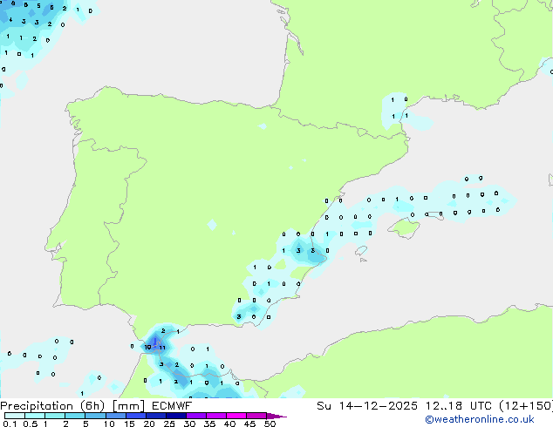Click the 'Su 14-12-2025' date text

[367, 406]
